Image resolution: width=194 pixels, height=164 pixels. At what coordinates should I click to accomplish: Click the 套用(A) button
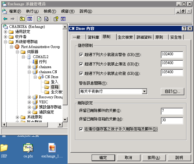[154, 158]
